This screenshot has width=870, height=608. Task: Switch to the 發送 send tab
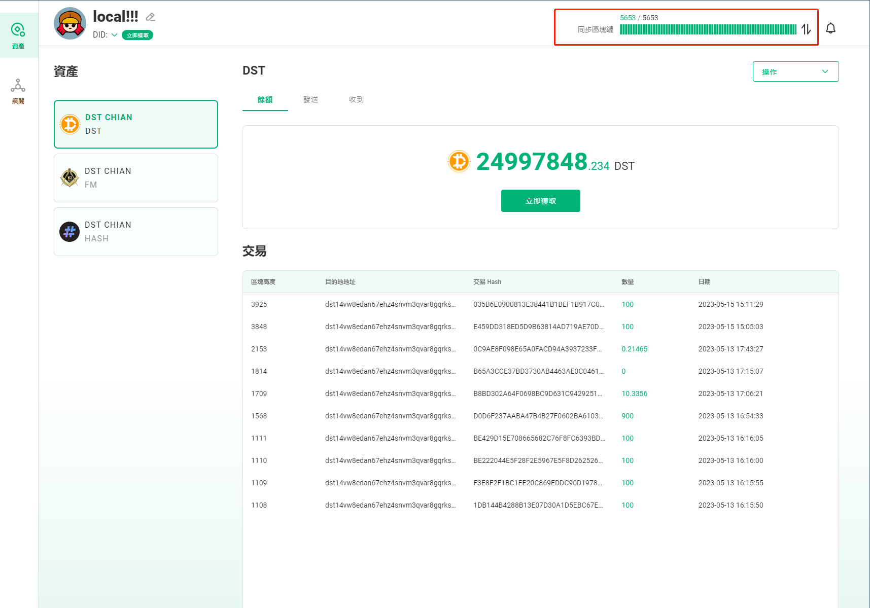(310, 100)
